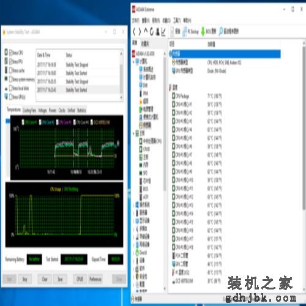The height and width of the screenshot is (306, 306).
Task: Select the AIDA64 root node in tree
Action: click(143, 53)
